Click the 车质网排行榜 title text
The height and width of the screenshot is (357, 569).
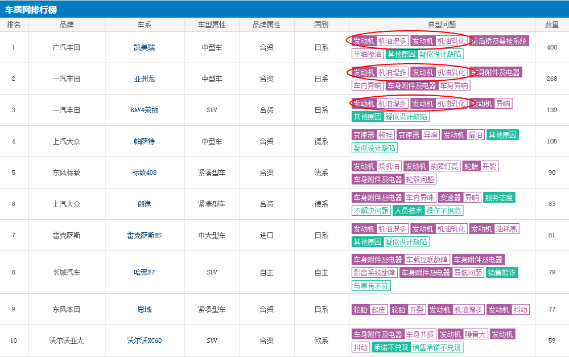[x=31, y=10]
